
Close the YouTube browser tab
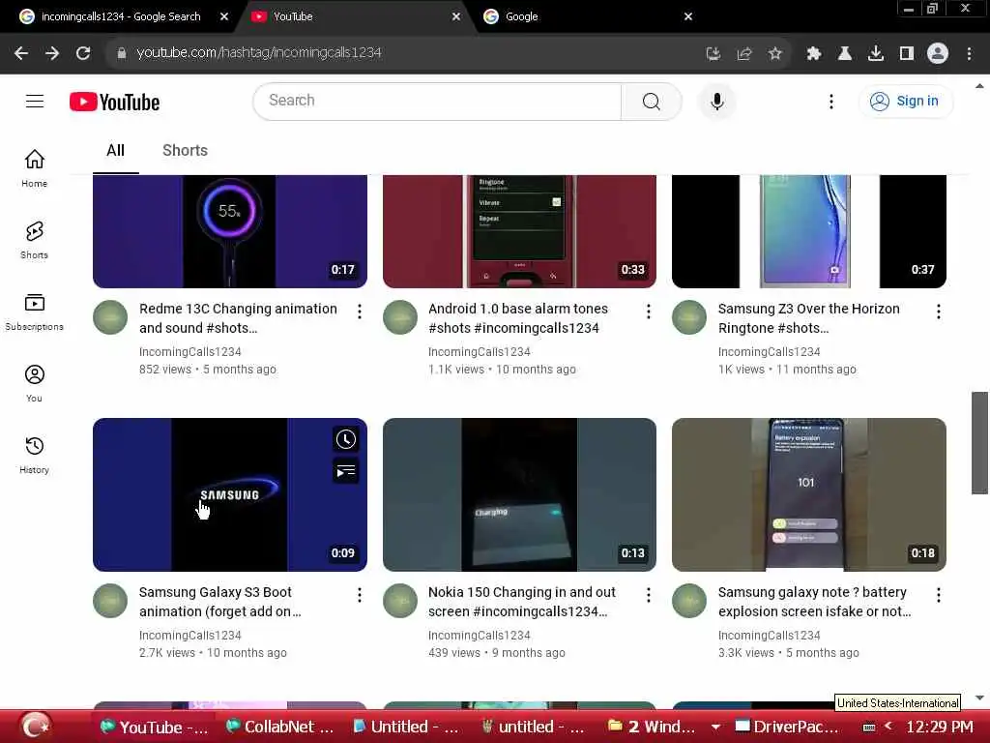click(456, 16)
